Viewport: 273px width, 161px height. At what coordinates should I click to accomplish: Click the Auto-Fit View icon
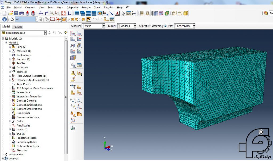coord(63,13)
